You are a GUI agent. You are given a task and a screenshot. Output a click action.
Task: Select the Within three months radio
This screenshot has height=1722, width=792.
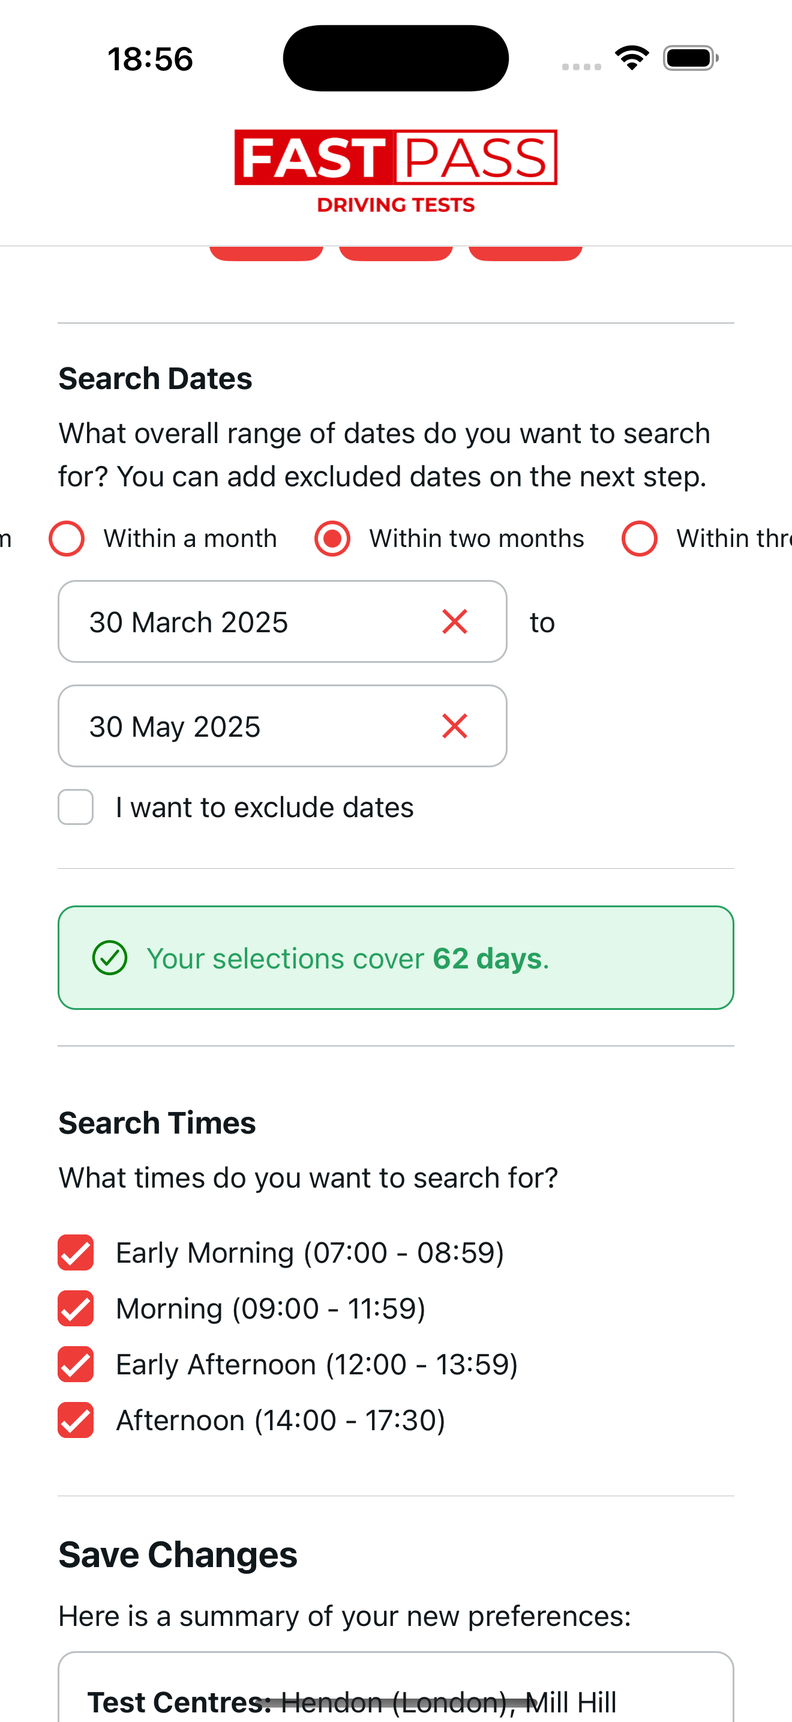[x=639, y=539]
